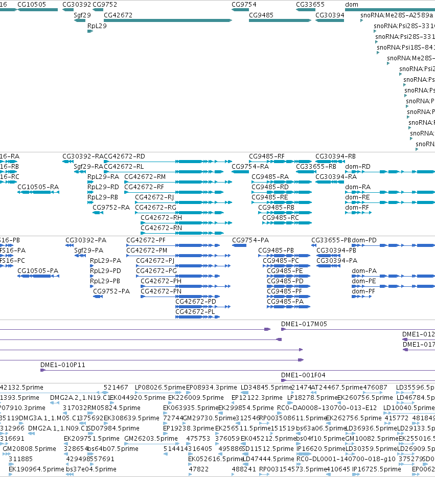Click transcript CG42672-RM
This screenshot has height=477, width=435.
[x=178, y=182]
